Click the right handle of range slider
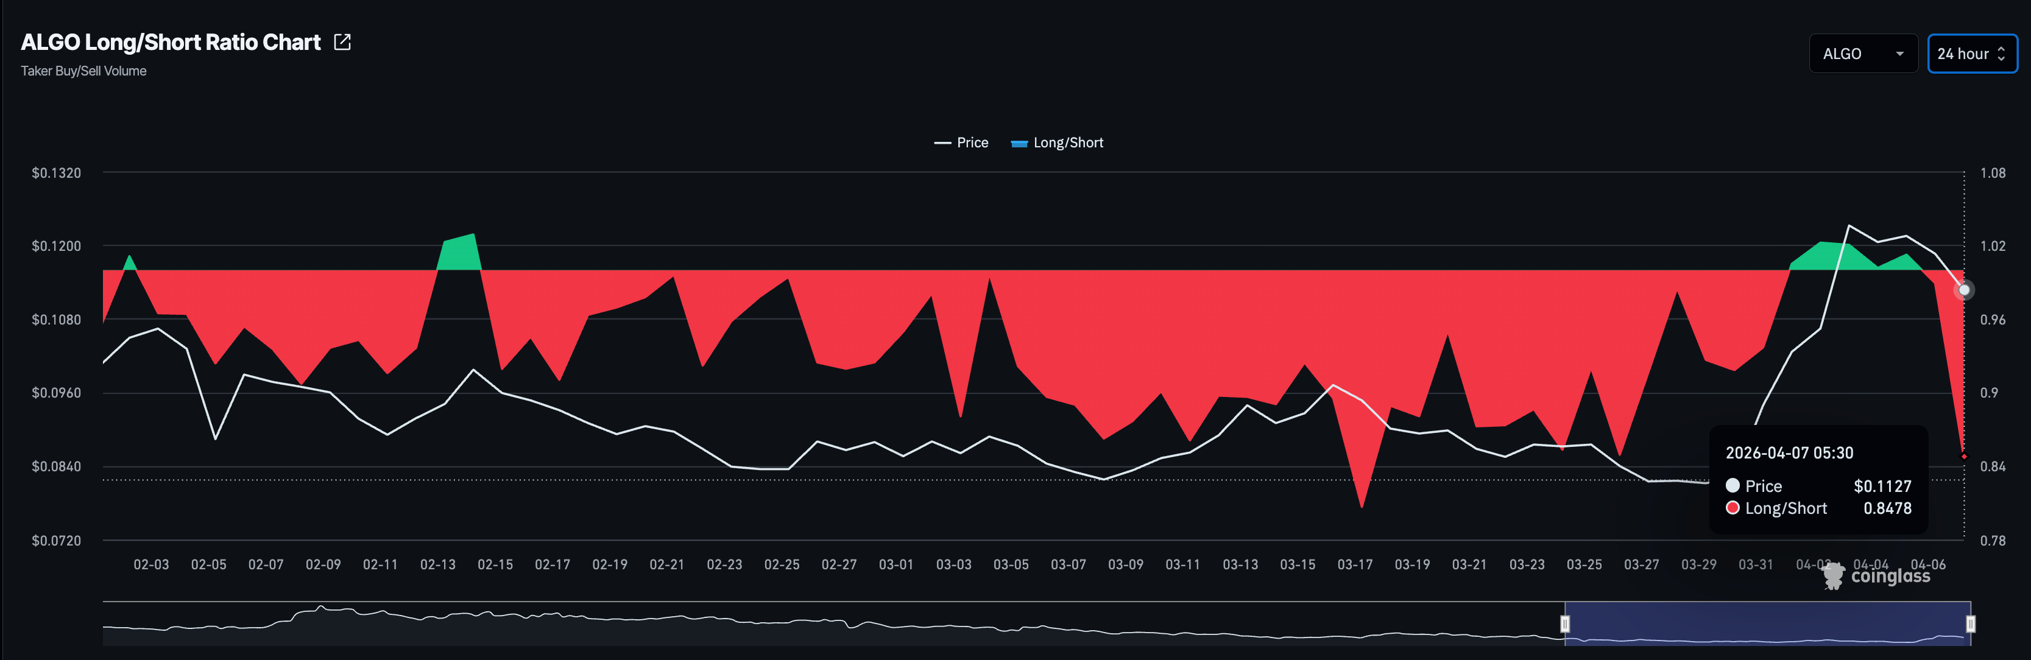 tap(1970, 623)
